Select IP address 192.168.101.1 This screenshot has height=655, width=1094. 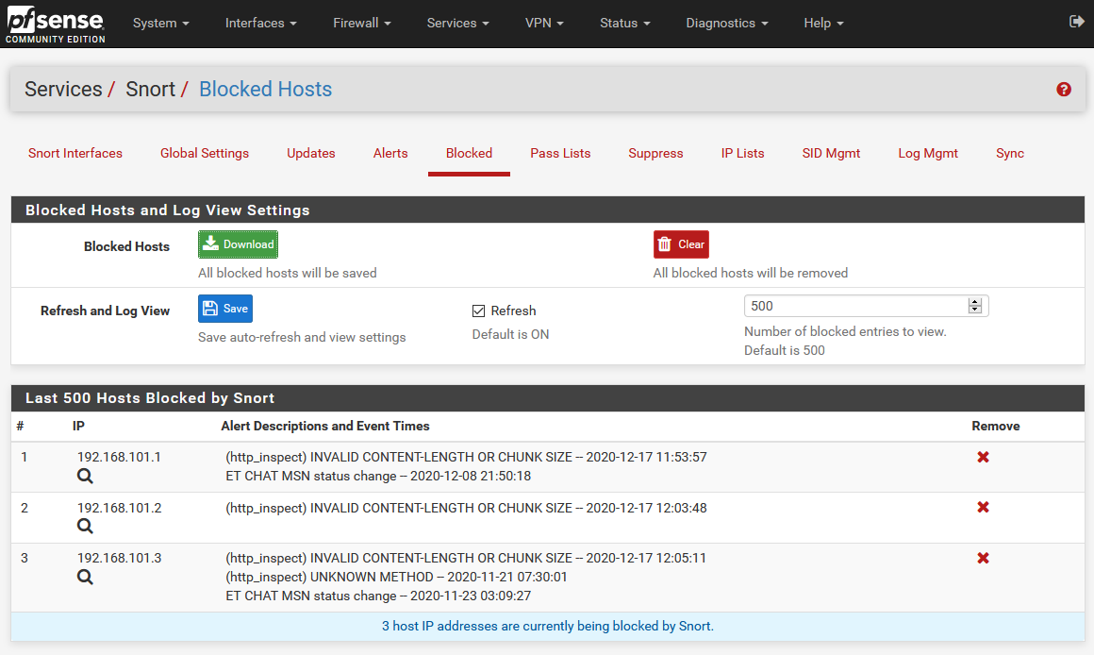120,458
